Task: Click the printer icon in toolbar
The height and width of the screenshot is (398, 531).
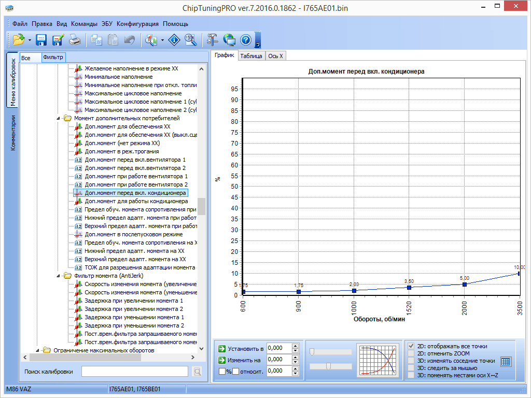Action: click(75, 40)
